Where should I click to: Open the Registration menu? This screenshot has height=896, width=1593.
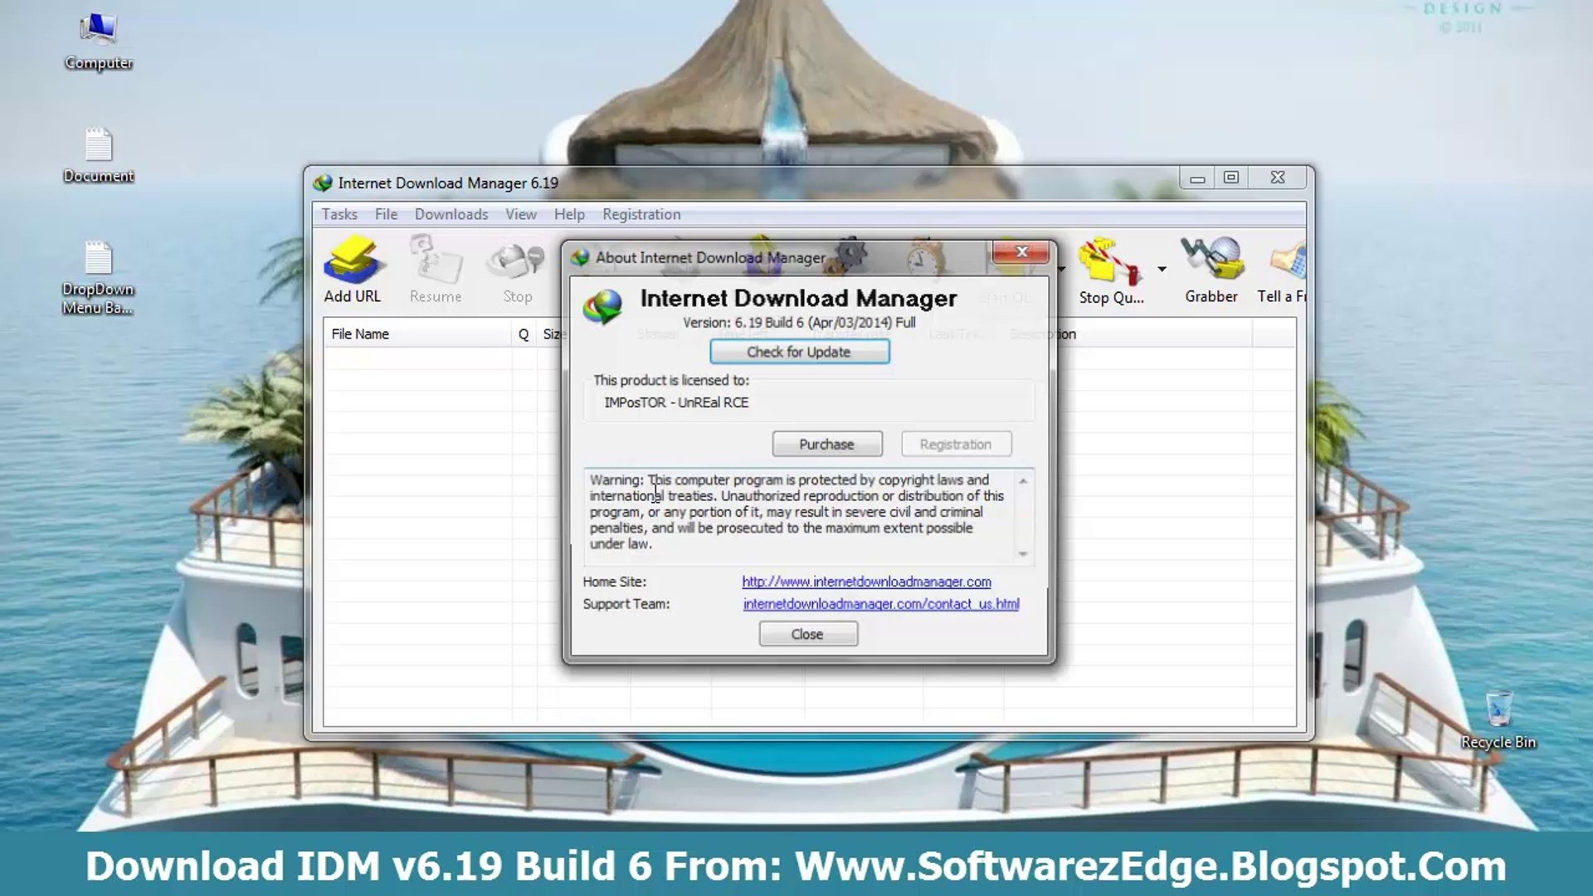[x=641, y=214]
